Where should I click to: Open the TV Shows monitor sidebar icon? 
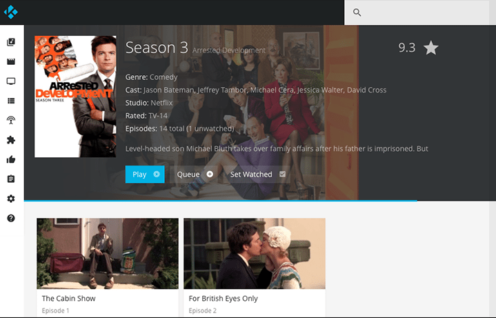pyautogui.click(x=11, y=81)
